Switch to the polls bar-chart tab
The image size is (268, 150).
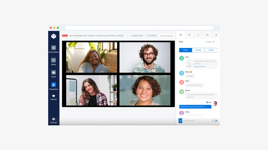(198, 35)
